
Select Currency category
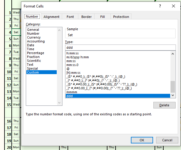pos(41,37)
